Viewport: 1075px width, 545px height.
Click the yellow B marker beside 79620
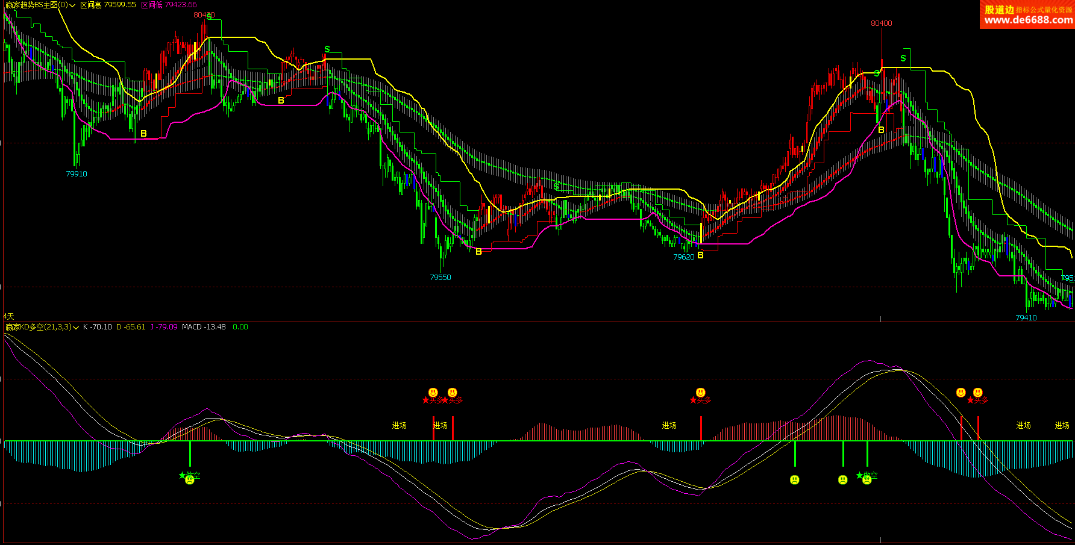tap(700, 255)
